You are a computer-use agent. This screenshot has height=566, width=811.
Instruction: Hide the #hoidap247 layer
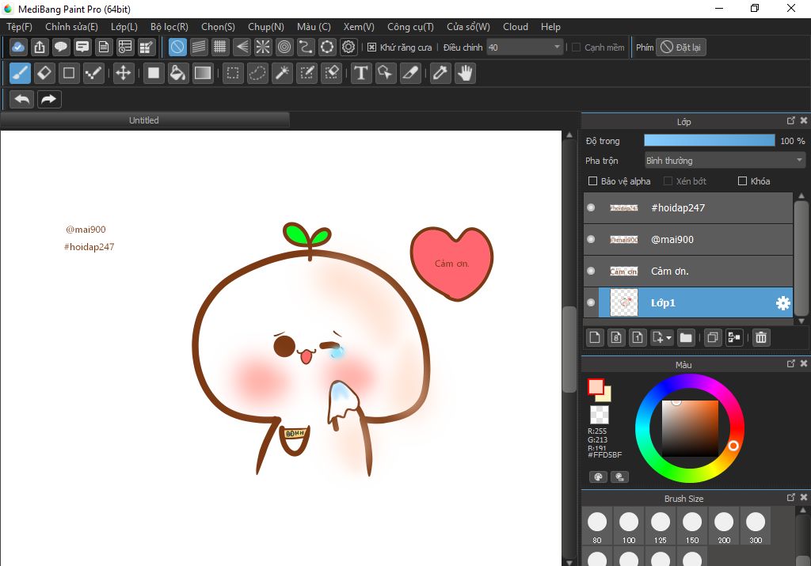tap(591, 207)
